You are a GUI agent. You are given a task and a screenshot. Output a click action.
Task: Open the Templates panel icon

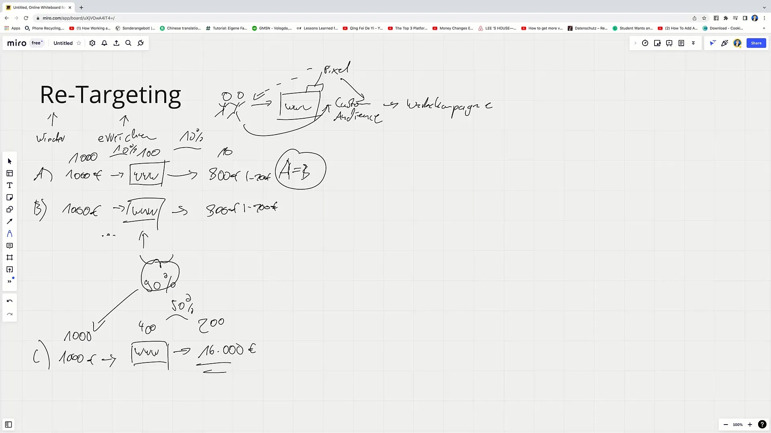tap(10, 173)
